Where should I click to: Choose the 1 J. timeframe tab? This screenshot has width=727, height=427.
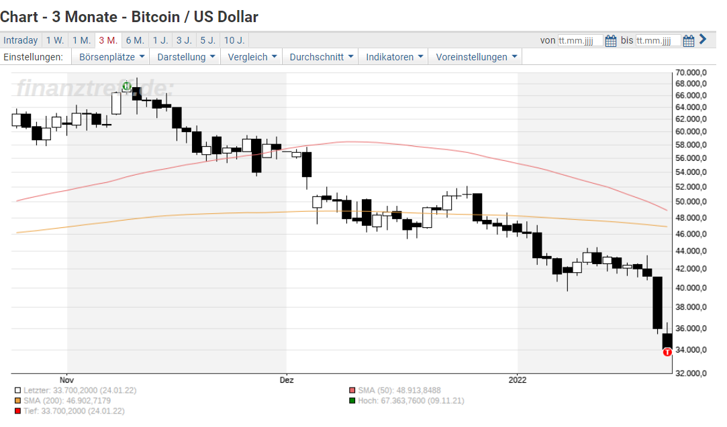tap(160, 40)
